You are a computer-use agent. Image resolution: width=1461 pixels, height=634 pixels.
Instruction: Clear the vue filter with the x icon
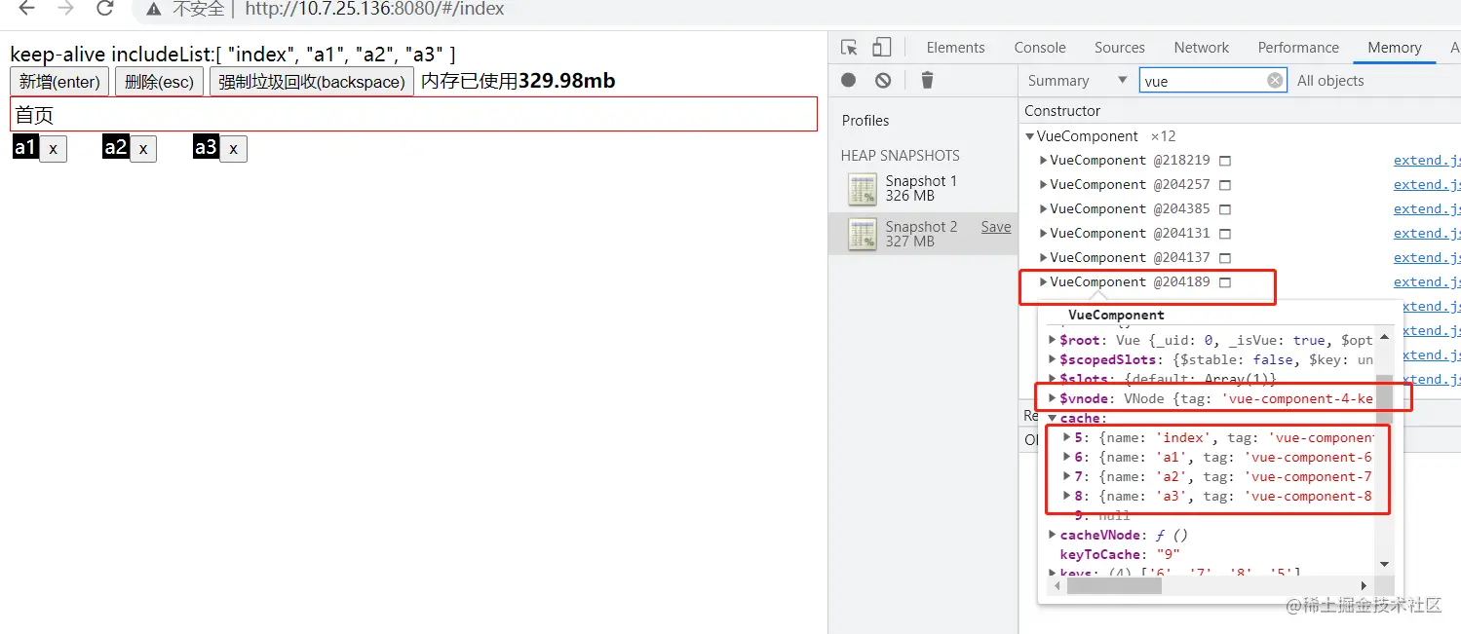[x=1275, y=81]
